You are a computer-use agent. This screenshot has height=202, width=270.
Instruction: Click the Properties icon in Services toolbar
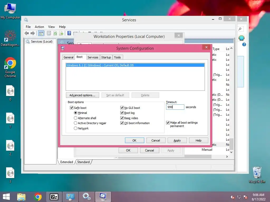[49, 33]
